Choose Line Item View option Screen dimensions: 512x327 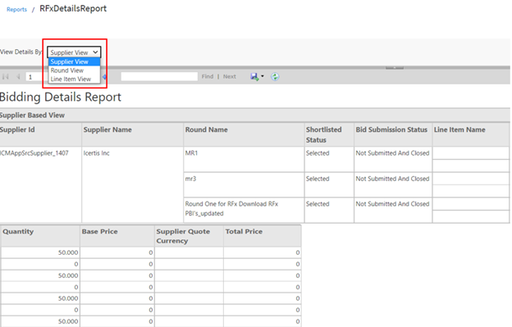point(74,79)
